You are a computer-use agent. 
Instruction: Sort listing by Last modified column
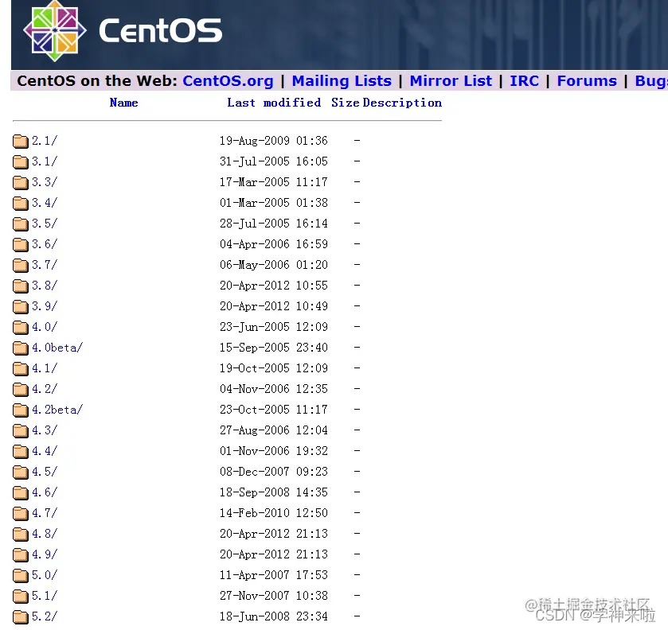pos(274,103)
